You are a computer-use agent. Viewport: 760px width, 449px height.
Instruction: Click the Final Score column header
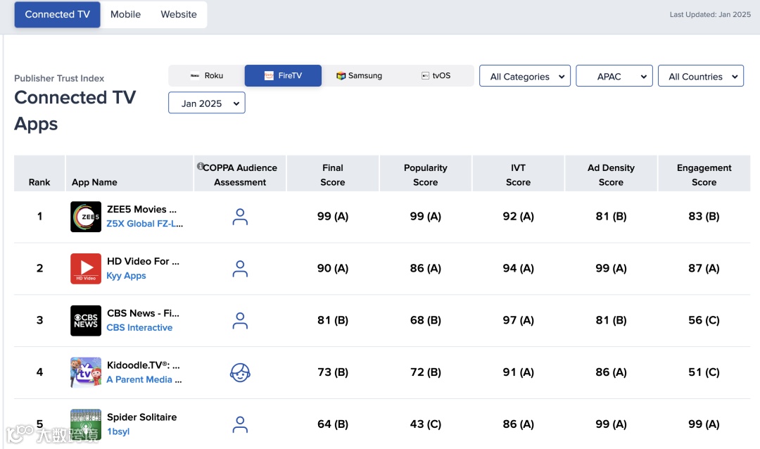point(333,175)
